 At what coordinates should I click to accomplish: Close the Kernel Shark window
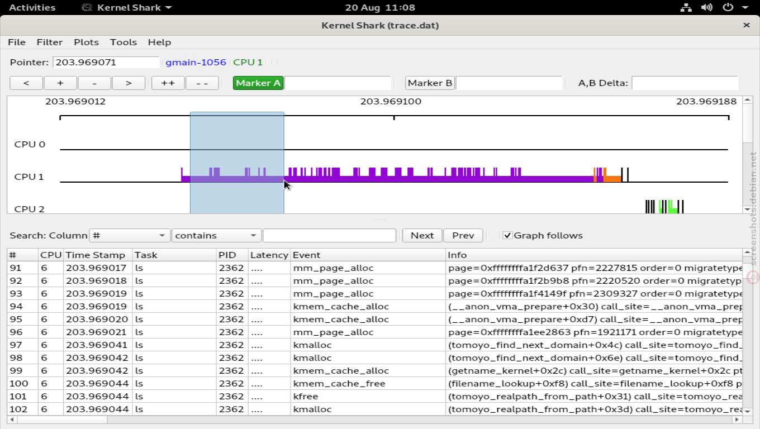pos(747,25)
